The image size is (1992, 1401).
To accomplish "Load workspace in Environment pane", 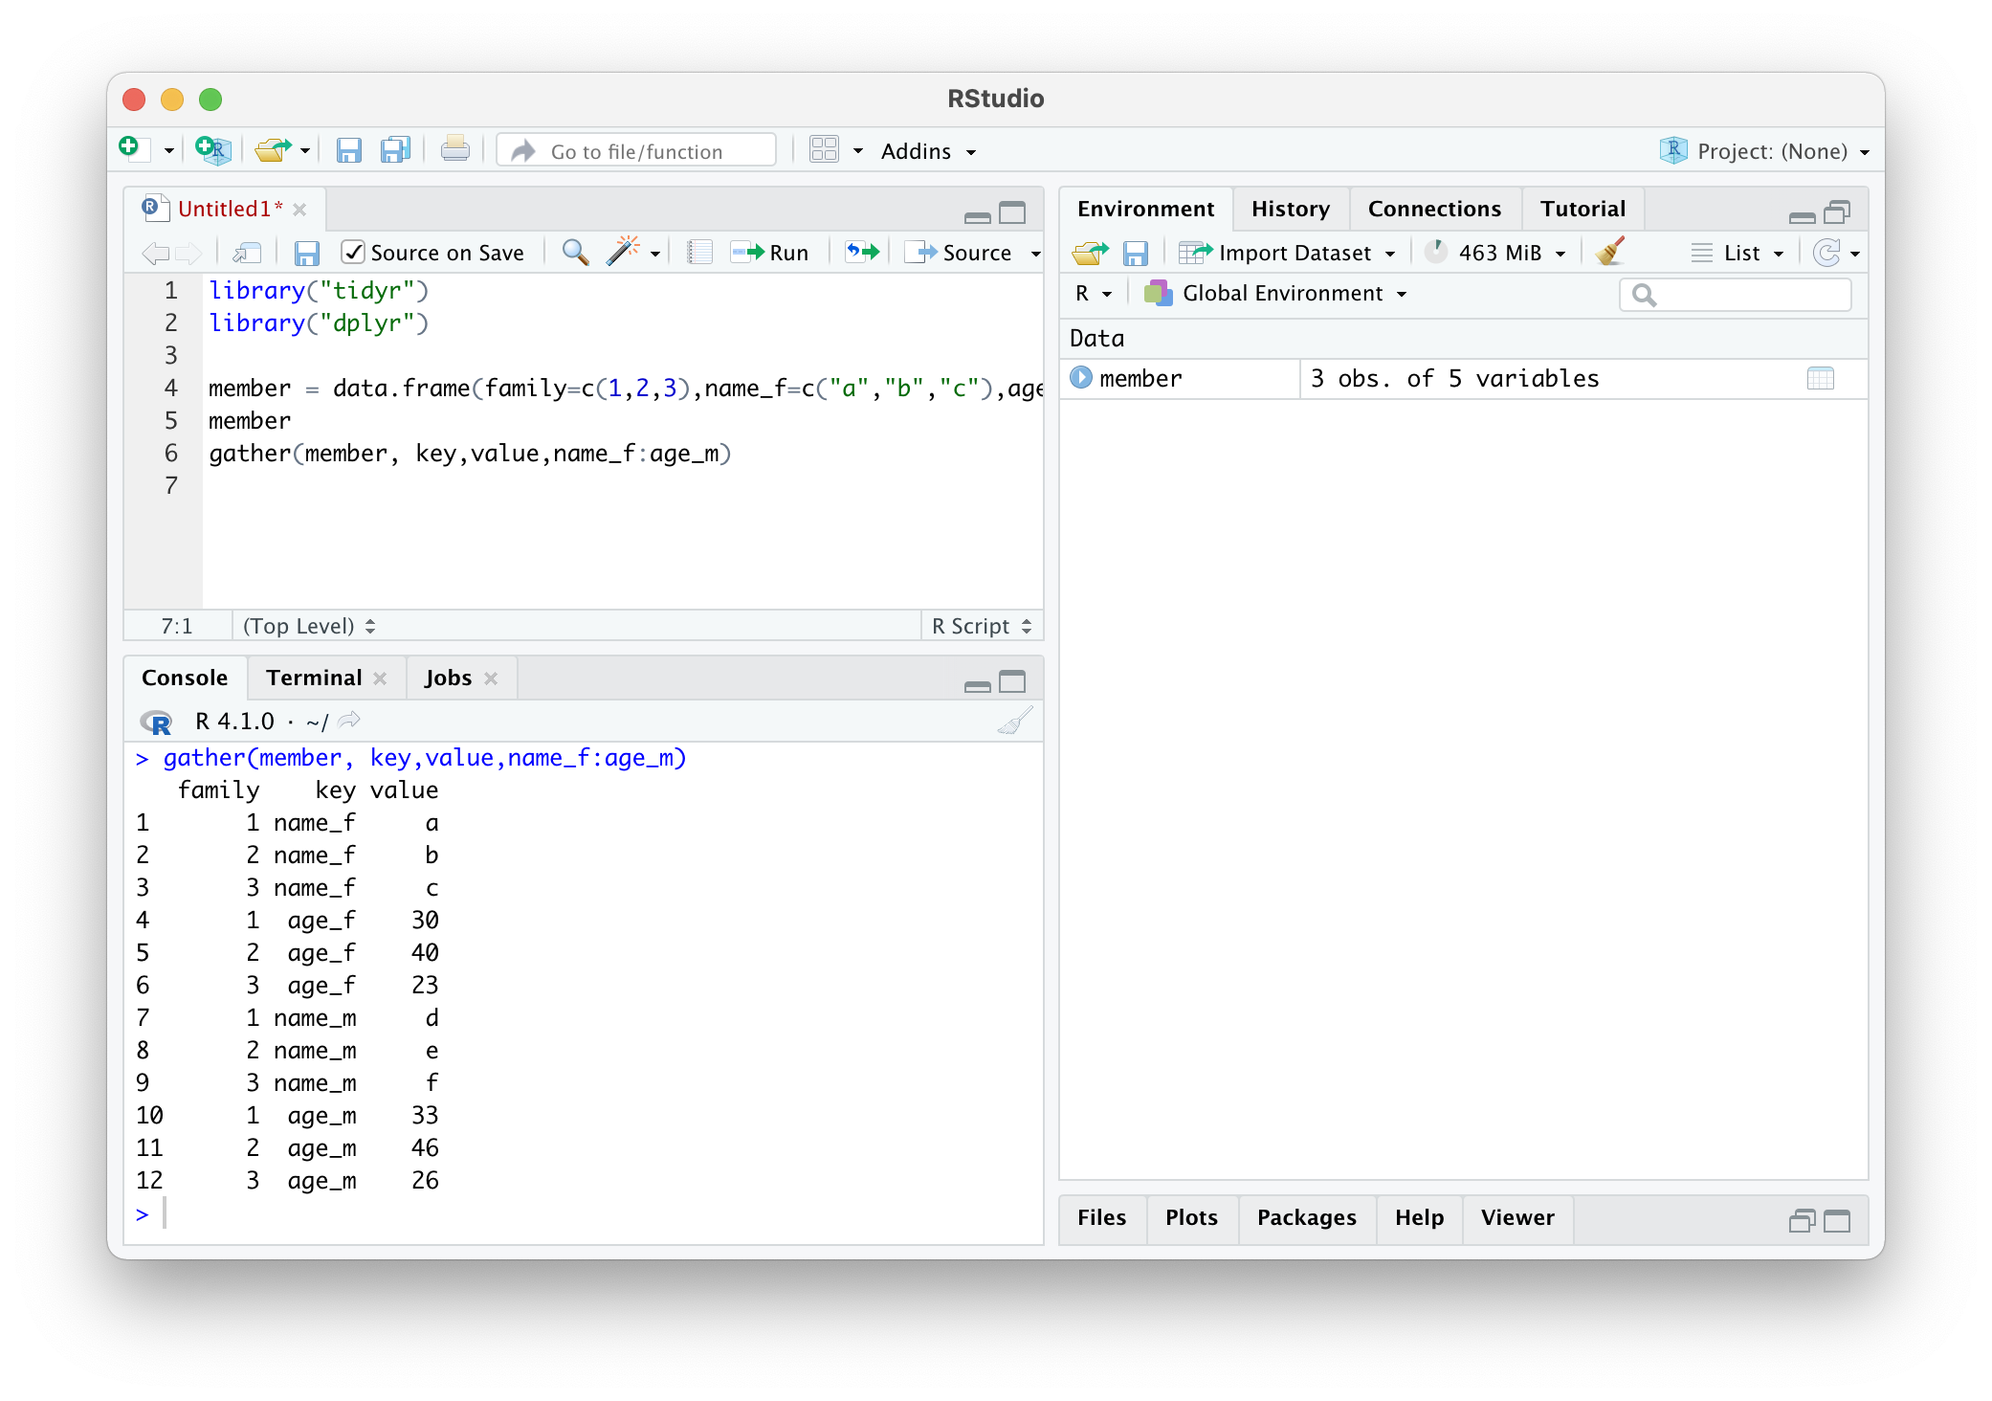I will (x=1090, y=253).
